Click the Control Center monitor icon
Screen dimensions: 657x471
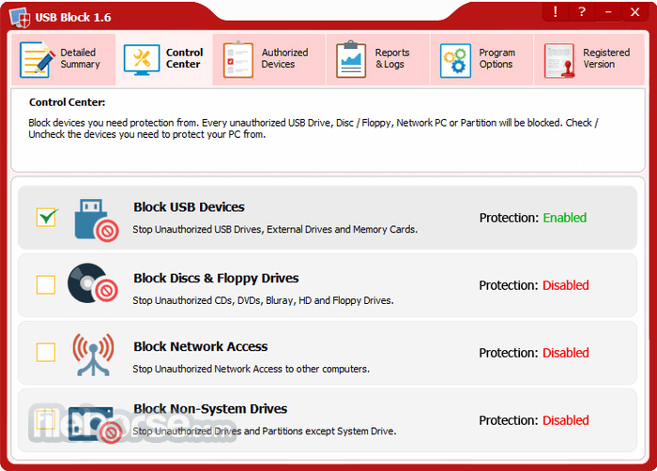click(x=142, y=60)
